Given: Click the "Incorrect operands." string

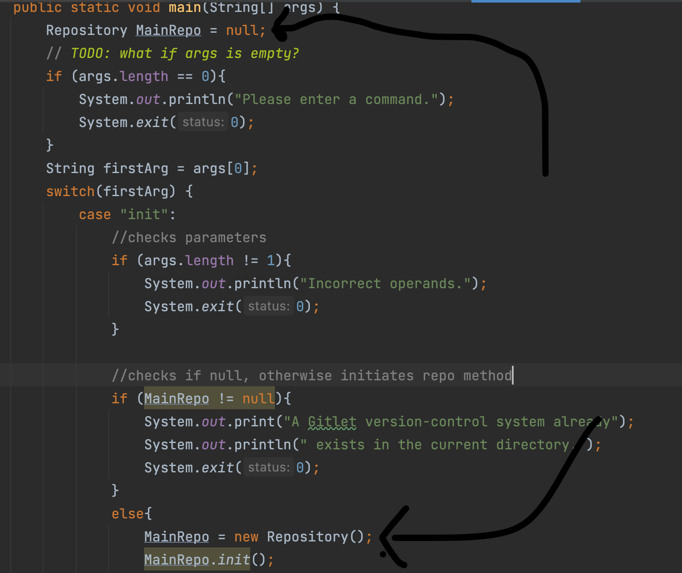Looking at the screenshot, I should point(385,284).
